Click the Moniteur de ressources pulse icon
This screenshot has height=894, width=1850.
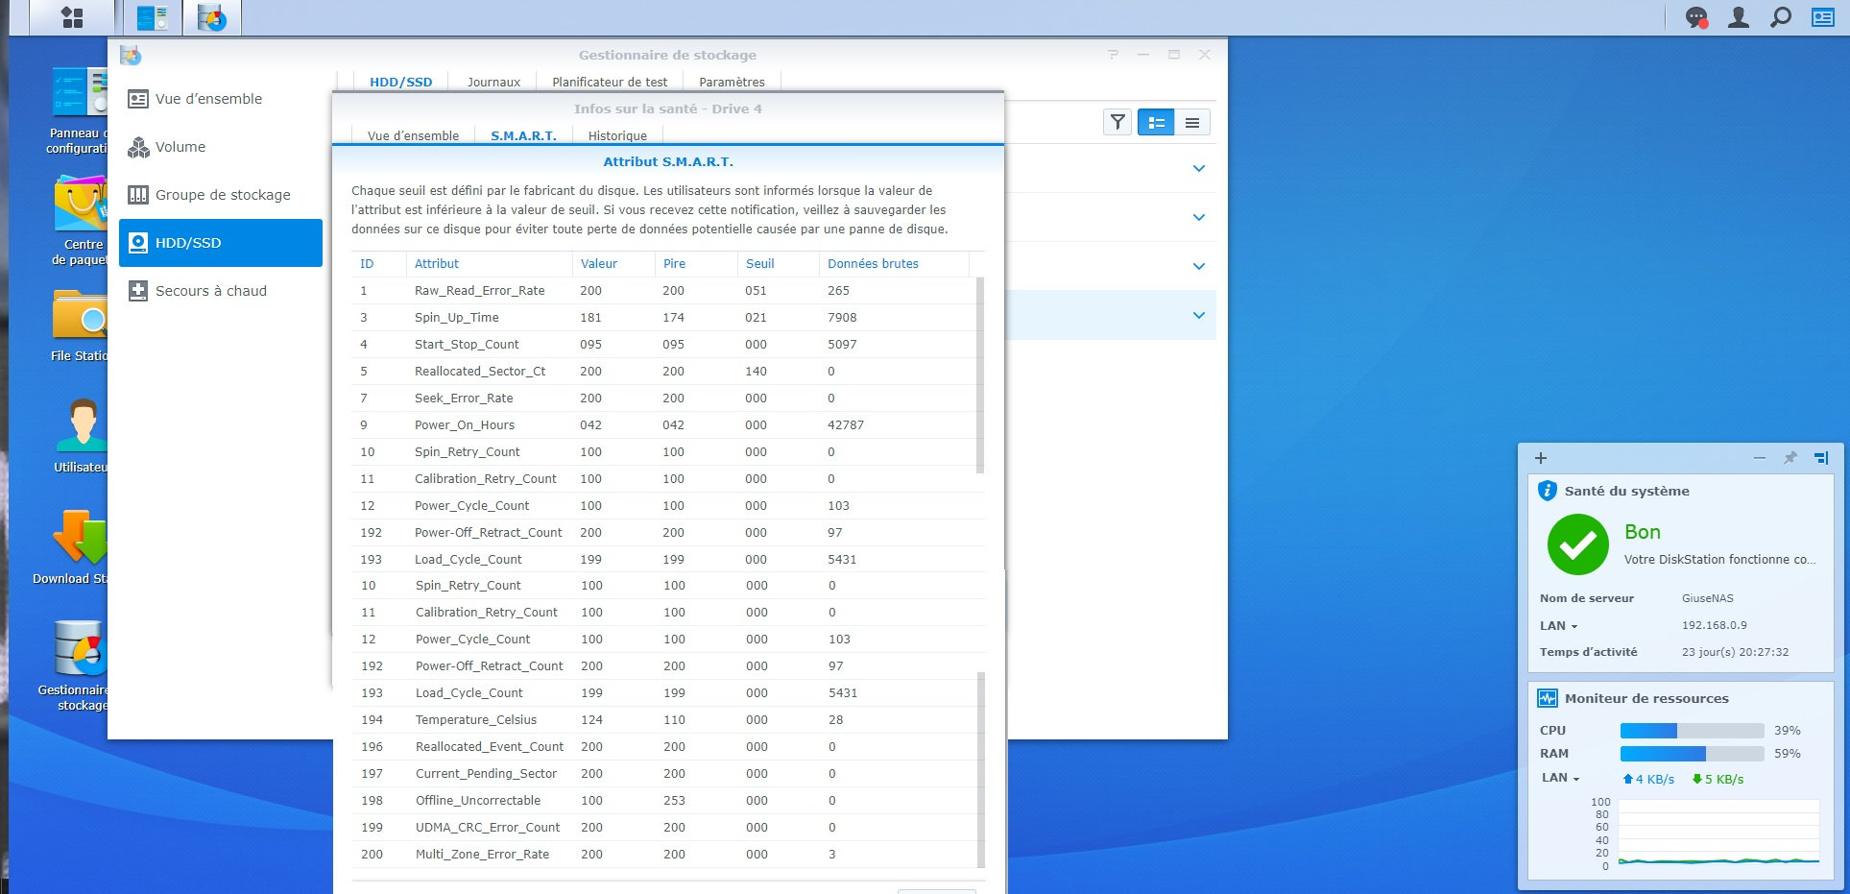(x=1547, y=698)
